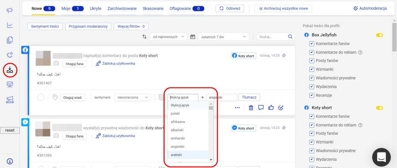Screen dimensions: 397x168
Task: Reply to the first comment via the speech bubble
Action: (x=261, y=107)
